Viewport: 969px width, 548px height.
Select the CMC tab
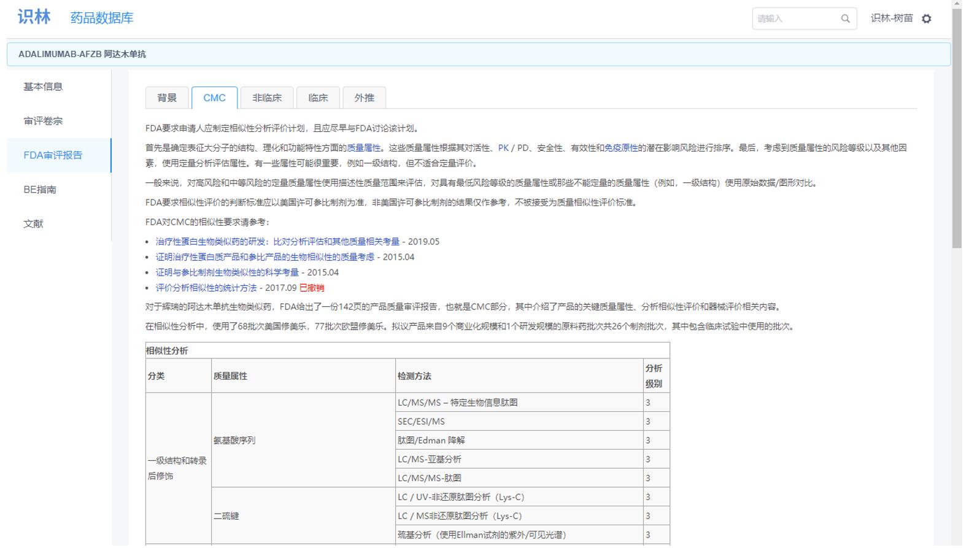click(214, 98)
